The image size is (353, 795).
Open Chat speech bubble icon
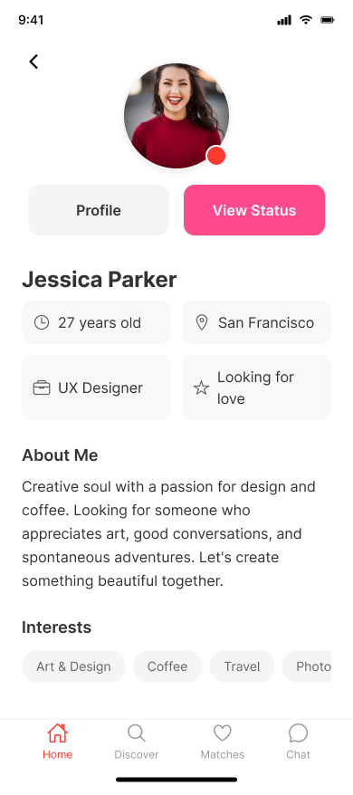[298, 733]
